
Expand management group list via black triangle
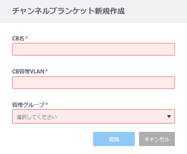point(169,116)
